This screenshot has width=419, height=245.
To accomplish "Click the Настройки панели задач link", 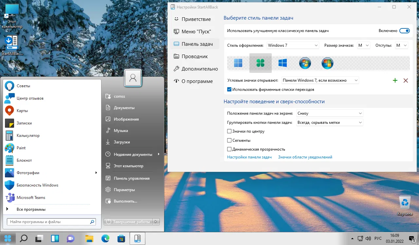I will pos(249,157).
